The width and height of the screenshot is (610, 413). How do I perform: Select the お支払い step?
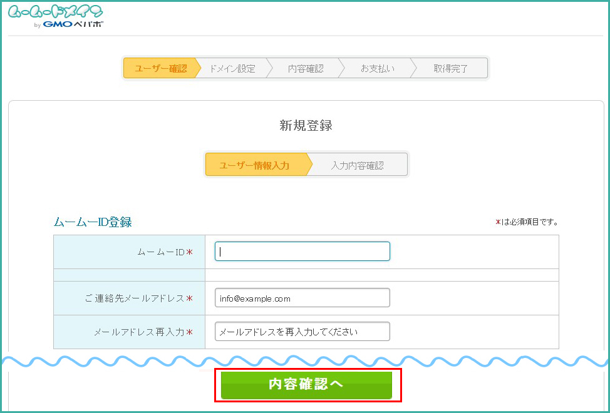[377, 69]
